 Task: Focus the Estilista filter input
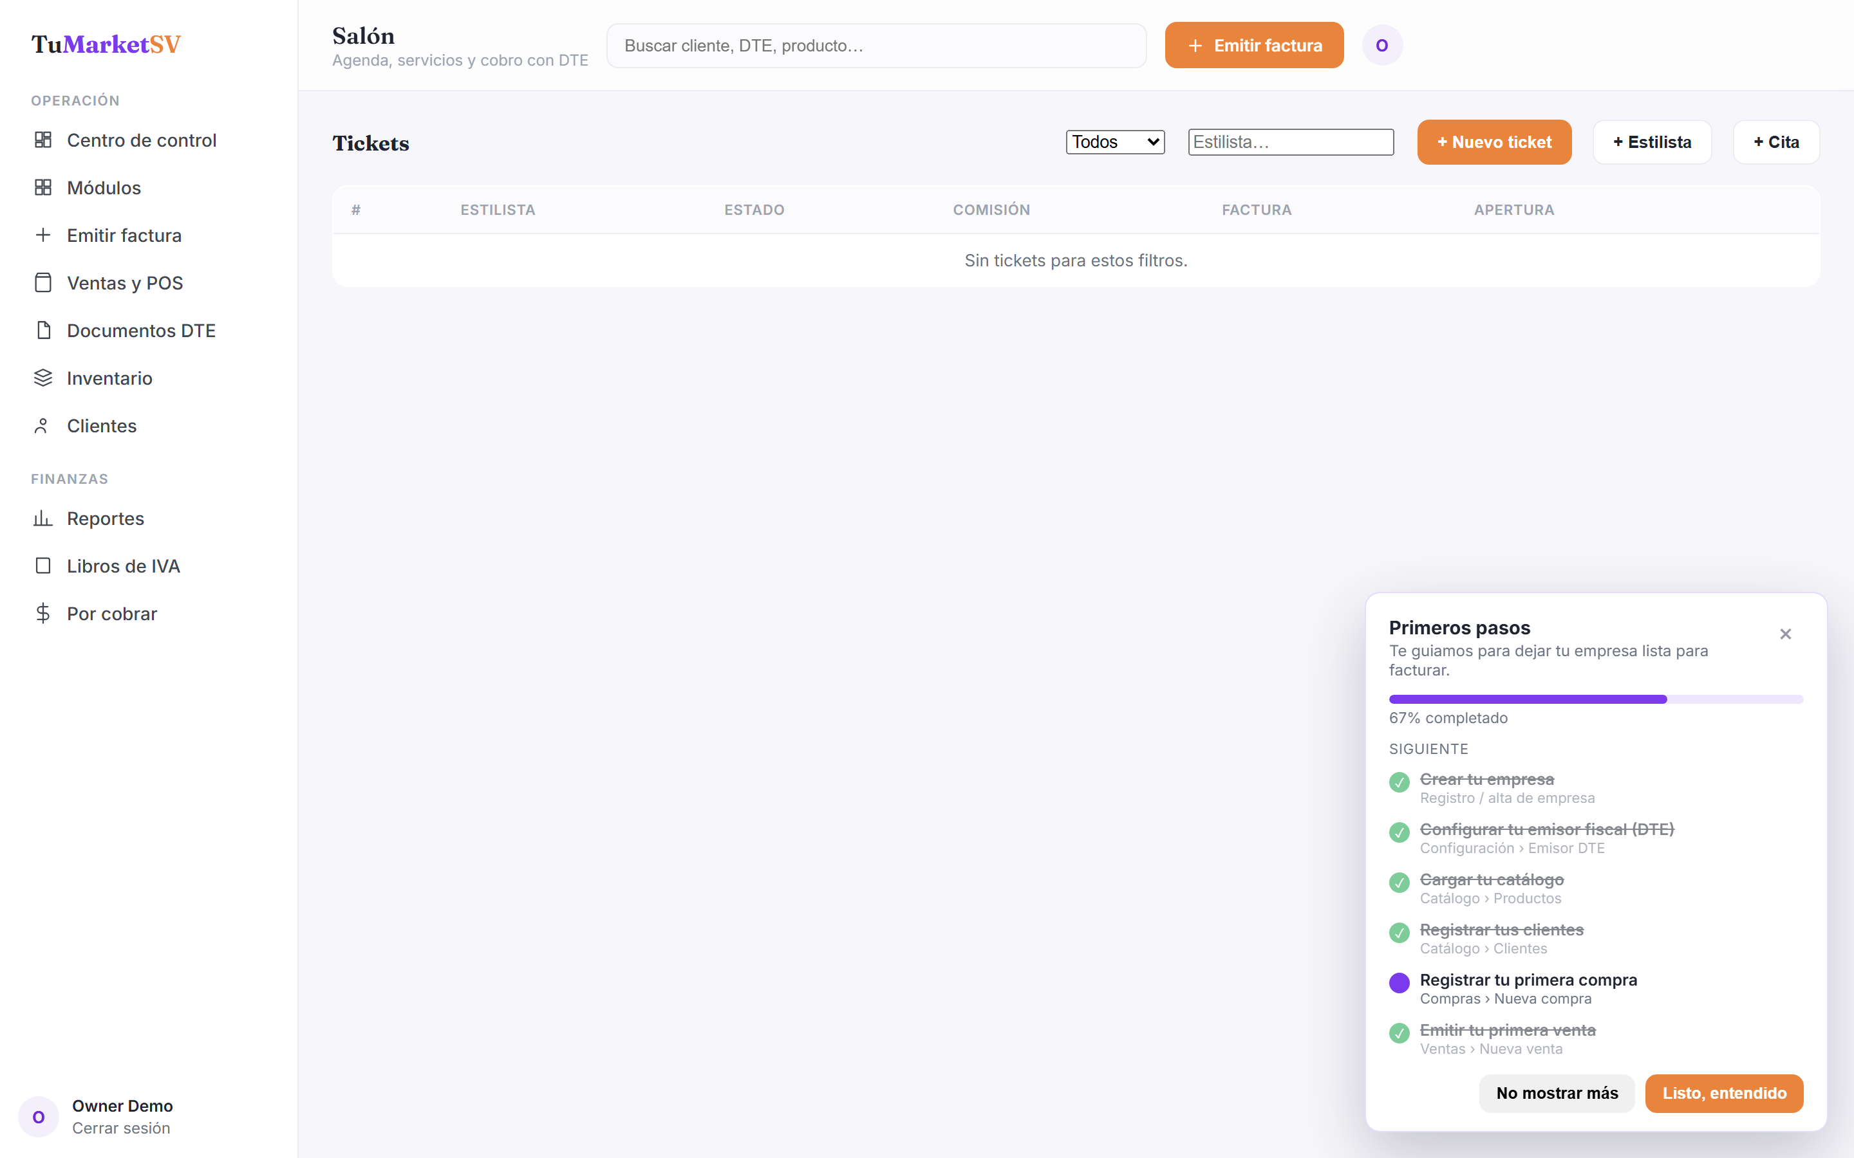tap(1291, 142)
